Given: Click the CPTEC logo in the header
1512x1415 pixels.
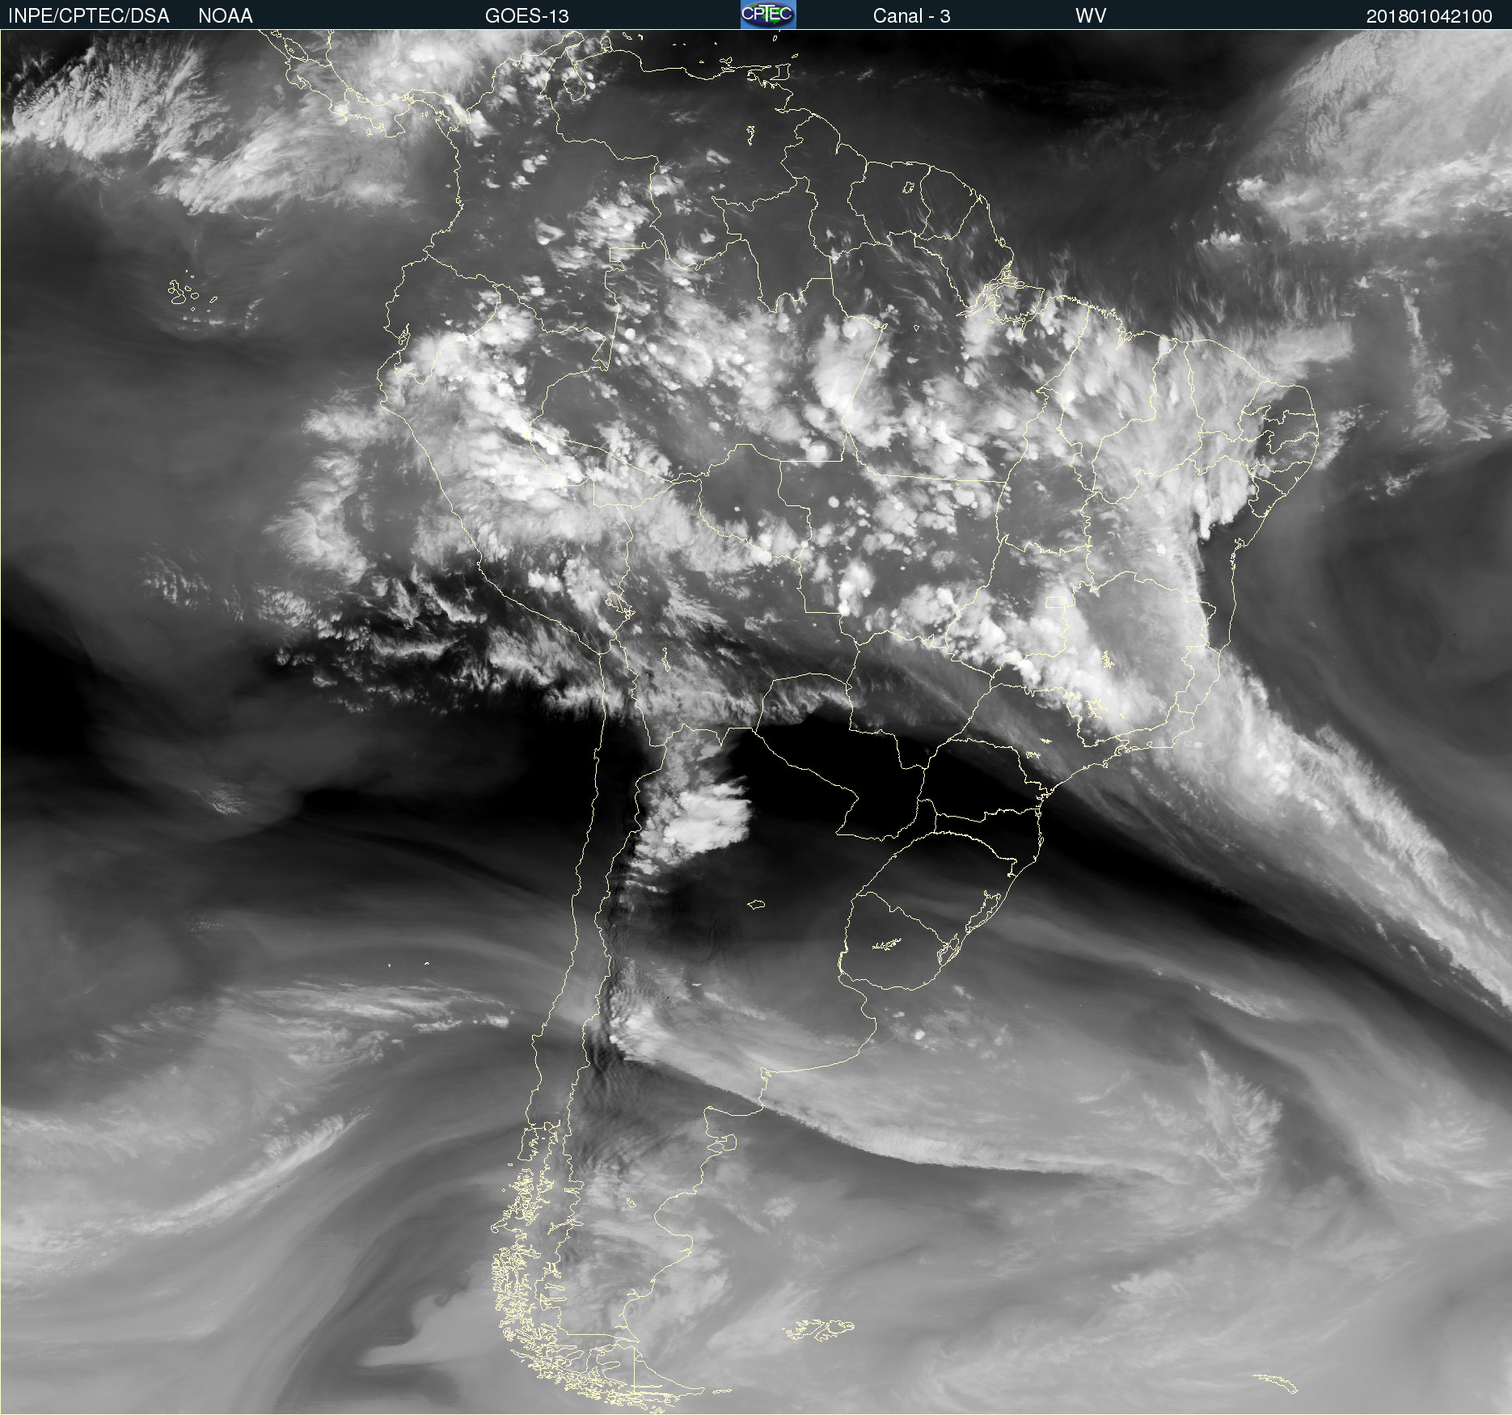Looking at the screenshot, I should point(768,15).
